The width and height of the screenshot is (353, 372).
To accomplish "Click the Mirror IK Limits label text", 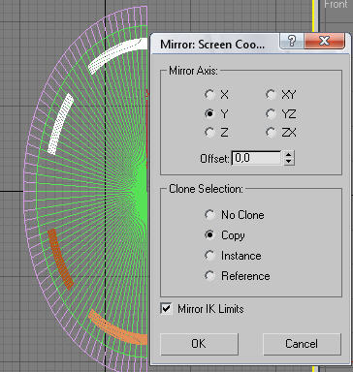I will click(210, 309).
